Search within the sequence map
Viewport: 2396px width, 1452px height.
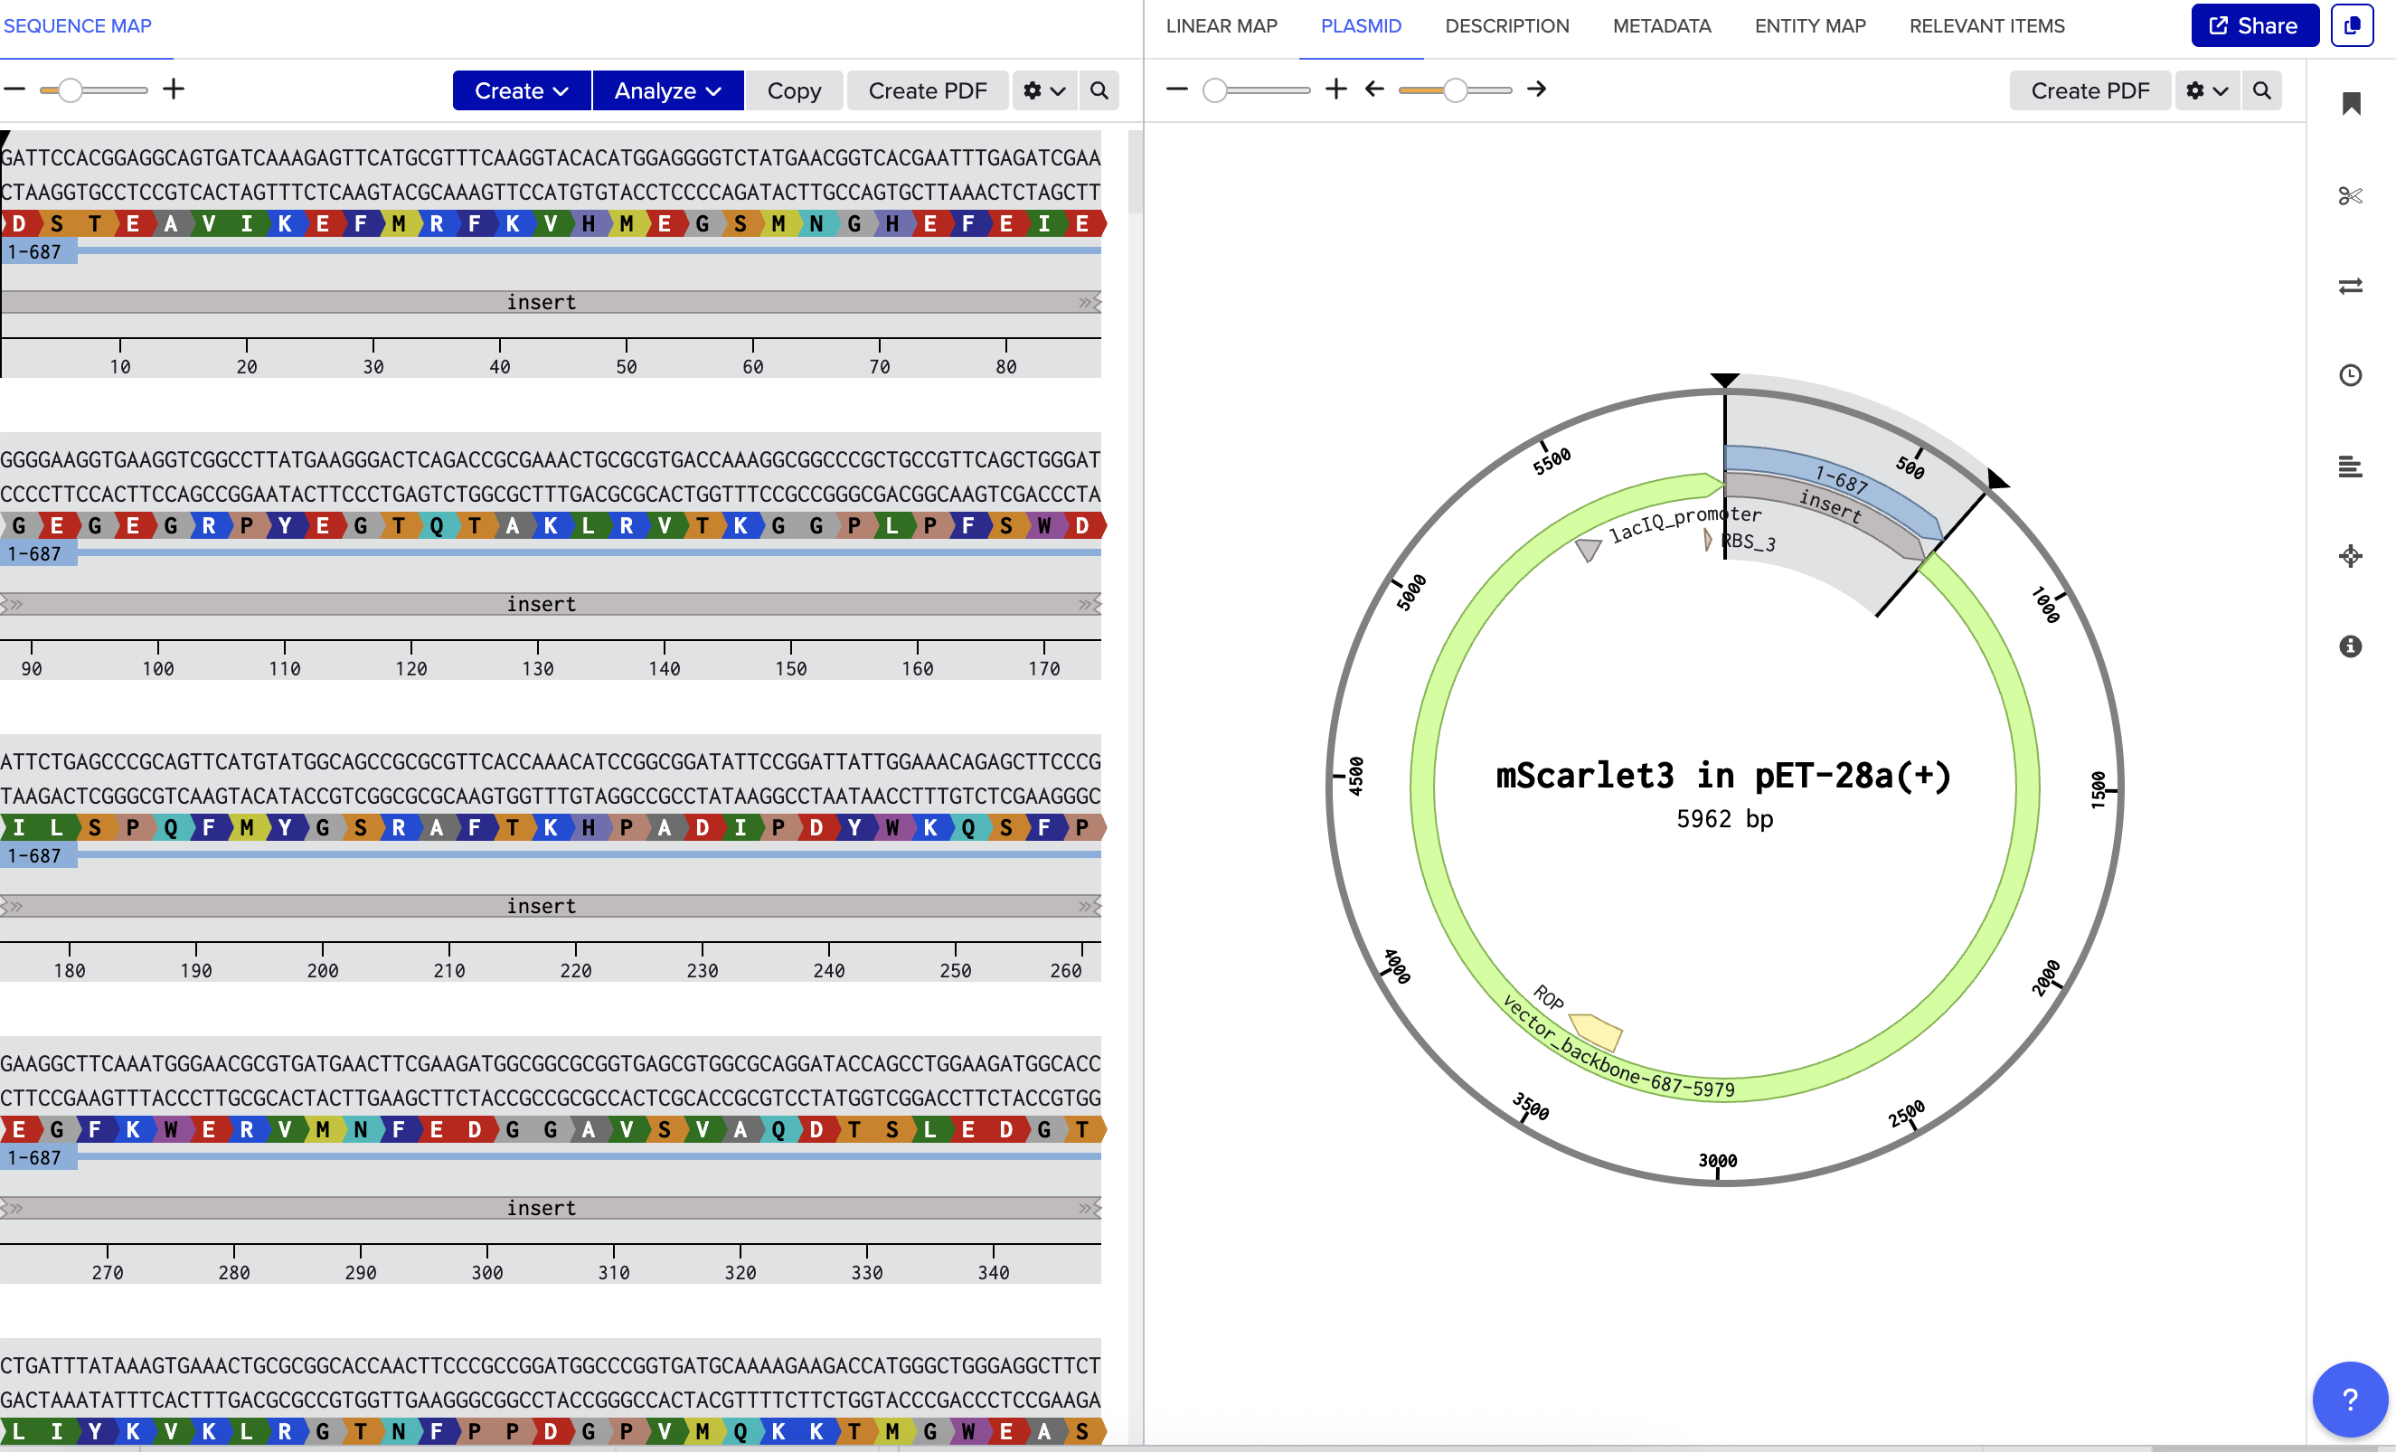point(1099,90)
